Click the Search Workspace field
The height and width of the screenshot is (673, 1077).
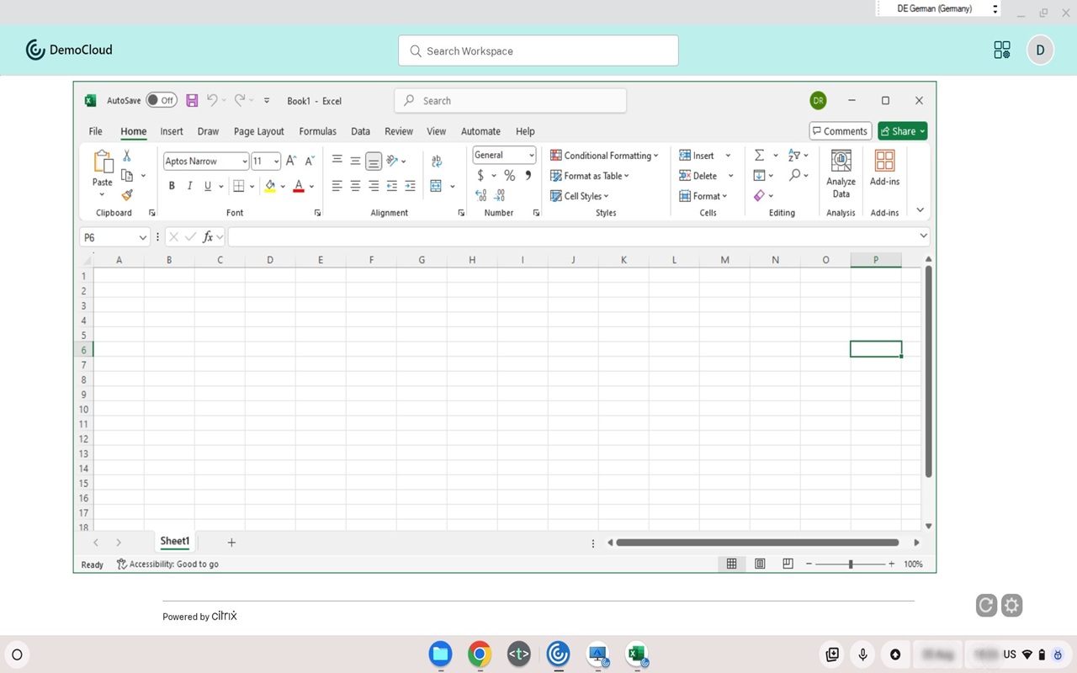538,50
